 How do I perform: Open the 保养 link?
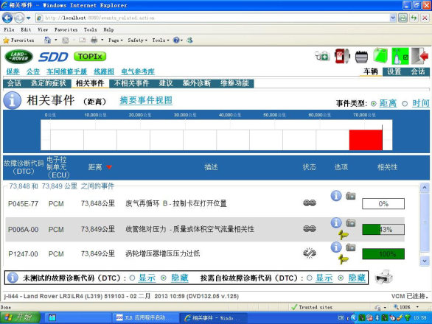coord(13,71)
